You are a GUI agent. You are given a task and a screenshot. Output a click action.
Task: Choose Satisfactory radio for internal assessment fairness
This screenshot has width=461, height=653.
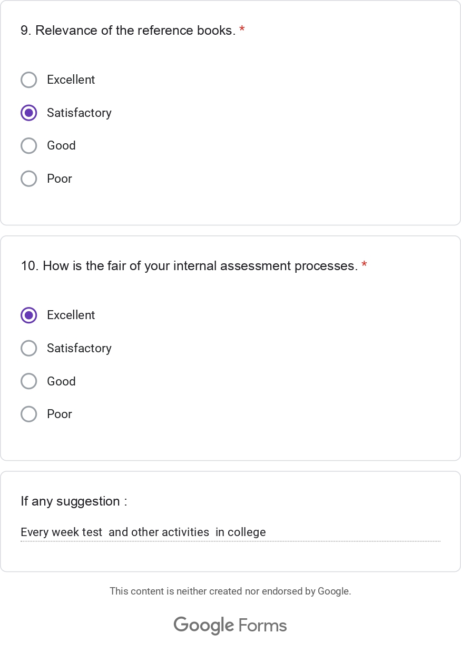(x=28, y=348)
